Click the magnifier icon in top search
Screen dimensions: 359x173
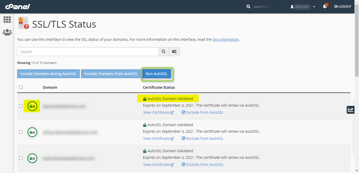click(x=248, y=7)
